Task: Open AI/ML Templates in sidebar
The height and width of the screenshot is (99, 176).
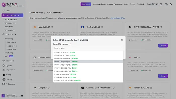Action: pos(11,20)
